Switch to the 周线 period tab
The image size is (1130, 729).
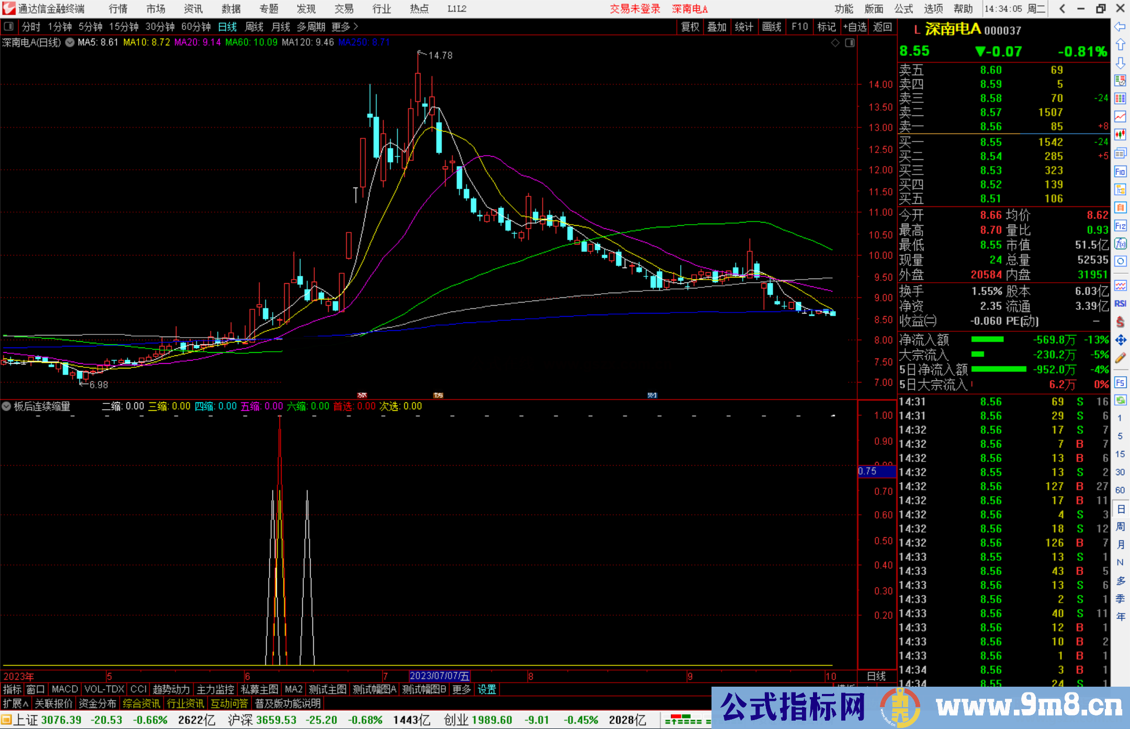click(254, 27)
